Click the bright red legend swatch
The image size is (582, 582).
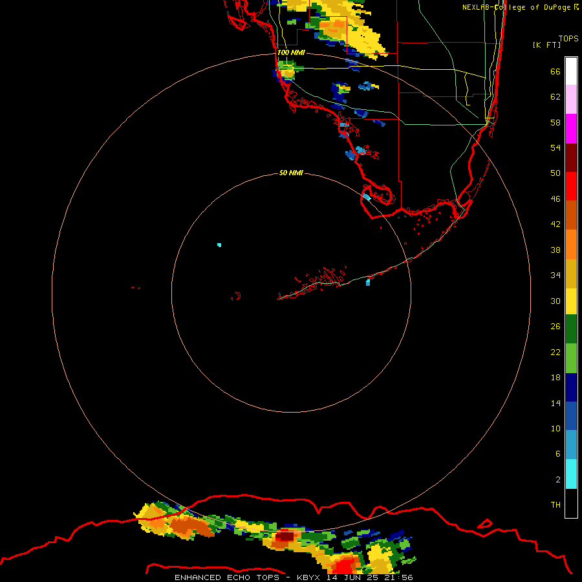(x=571, y=186)
